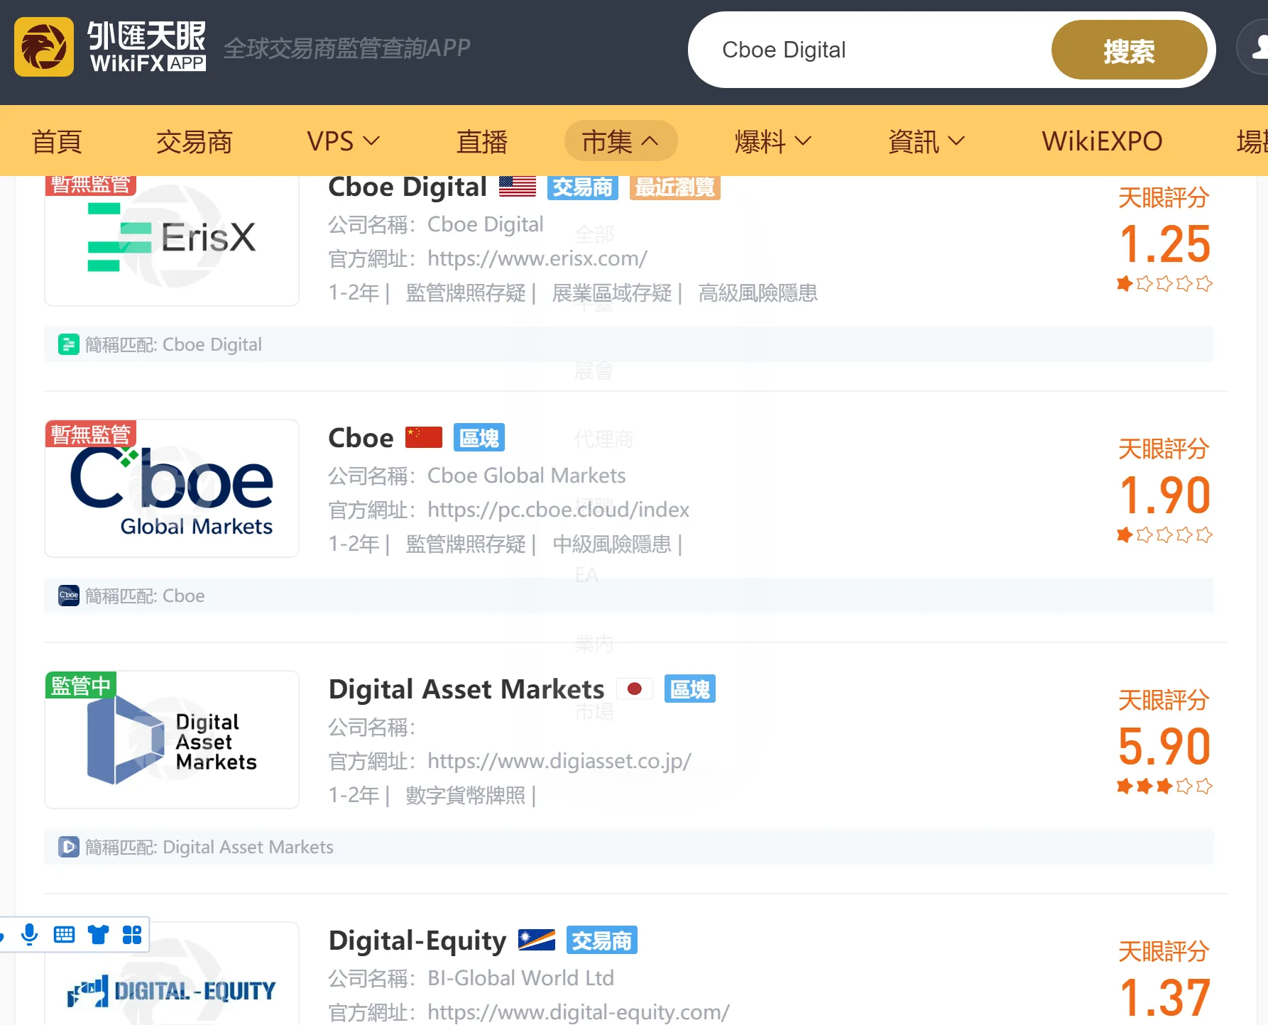Open the 交易商 nav item
The image size is (1268, 1025).
(195, 141)
